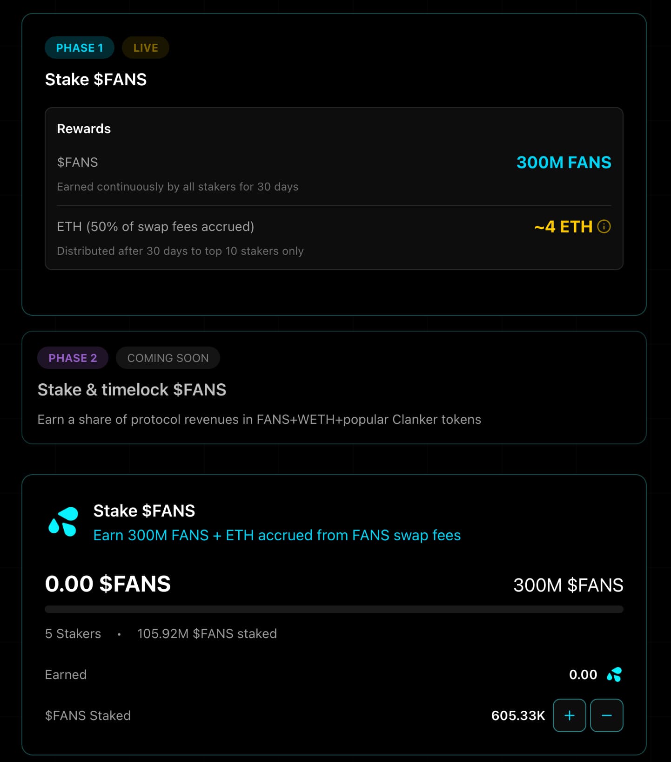Click the COMING SOON badge
This screenshot has height=762, width=671.
click(168, 358)
